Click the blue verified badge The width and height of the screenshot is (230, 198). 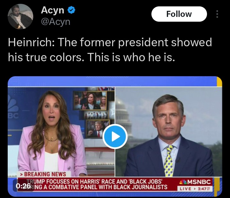pyautogui.click(x=72, y=10)
